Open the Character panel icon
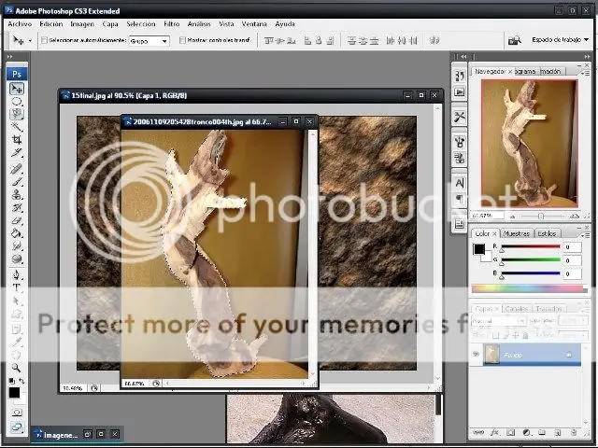This screenshot has width=598, height=448. [x=460, y=183]
